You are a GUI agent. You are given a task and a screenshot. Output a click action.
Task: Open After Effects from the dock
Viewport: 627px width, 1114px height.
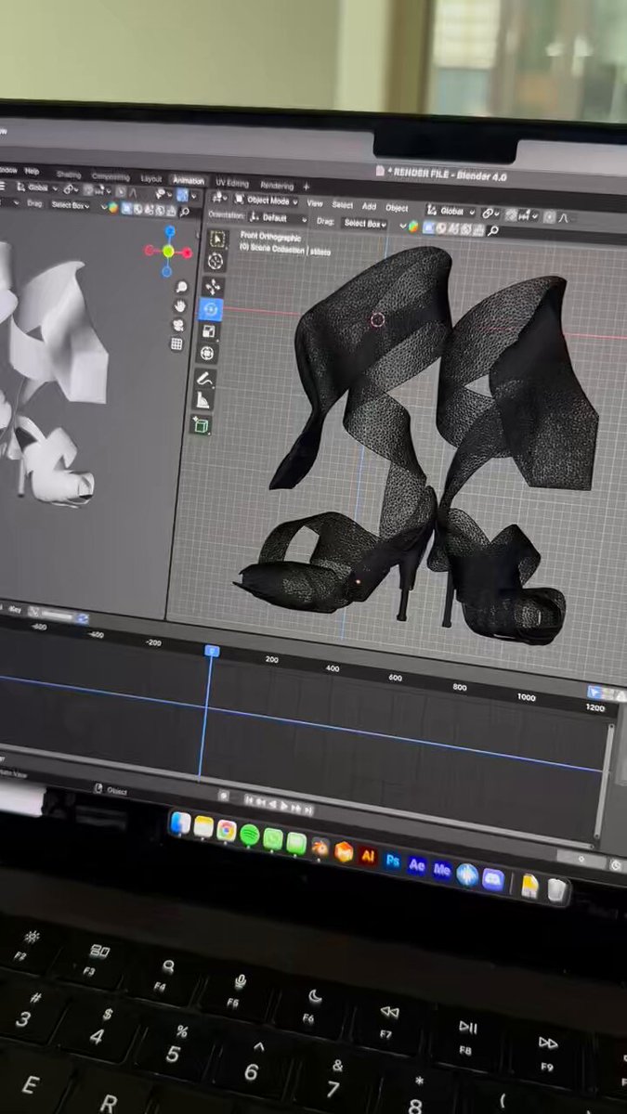[x=417, y=865]
